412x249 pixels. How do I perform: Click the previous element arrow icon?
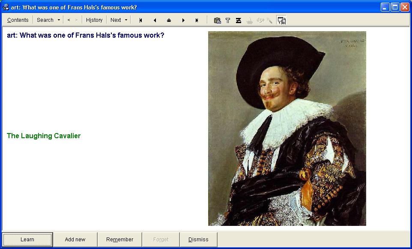(x=155, y=20)
